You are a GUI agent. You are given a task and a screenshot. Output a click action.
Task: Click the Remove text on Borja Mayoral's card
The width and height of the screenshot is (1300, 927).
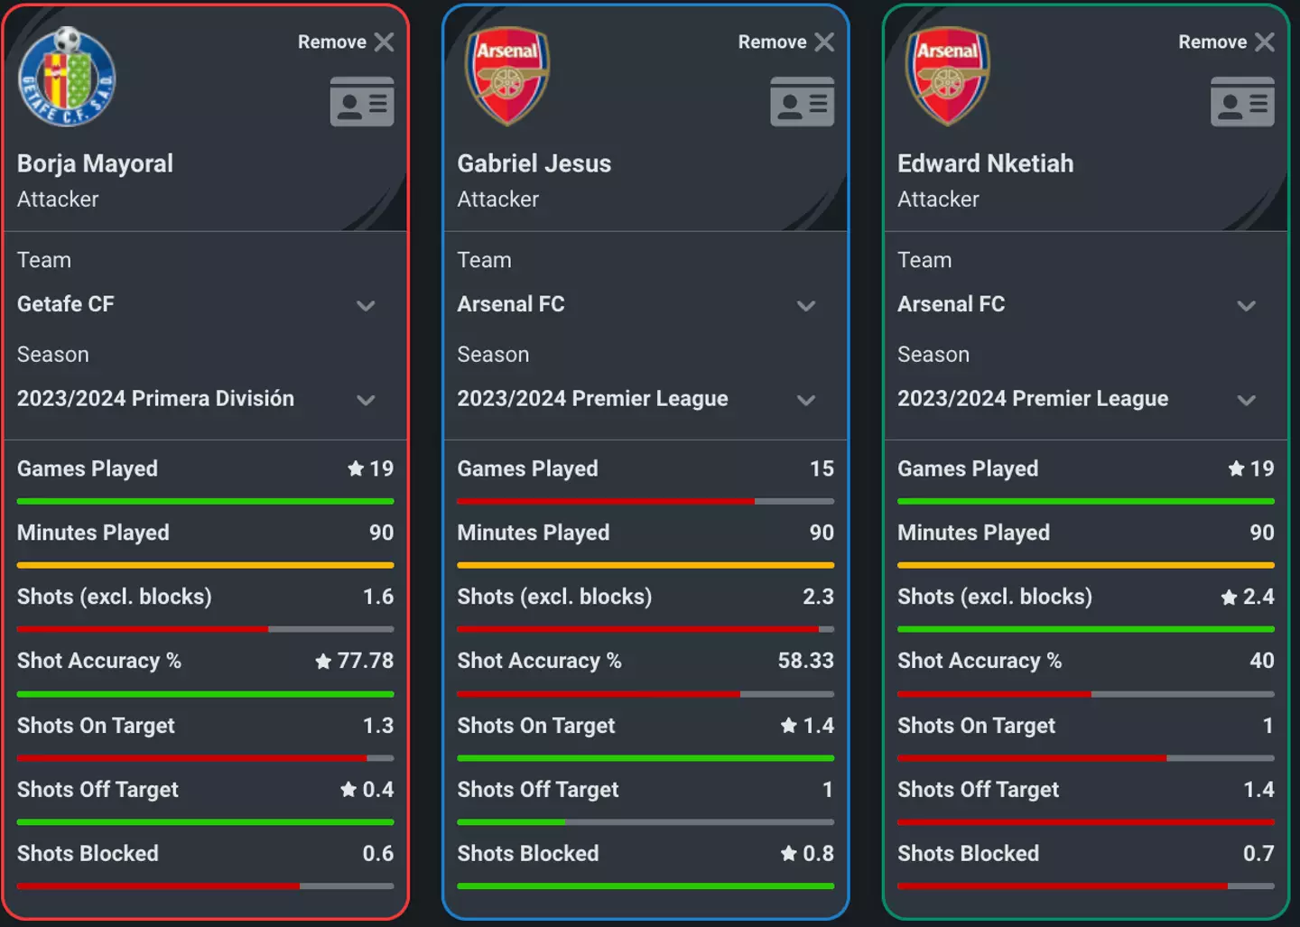332,42
